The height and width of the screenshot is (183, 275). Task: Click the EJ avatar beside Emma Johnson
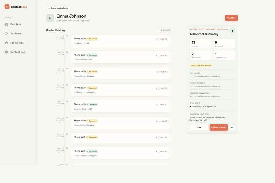(50, 18)
